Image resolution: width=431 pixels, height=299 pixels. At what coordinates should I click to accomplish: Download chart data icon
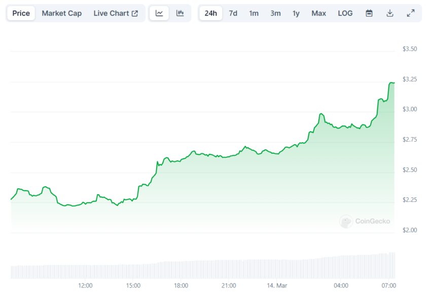(390, 13)
